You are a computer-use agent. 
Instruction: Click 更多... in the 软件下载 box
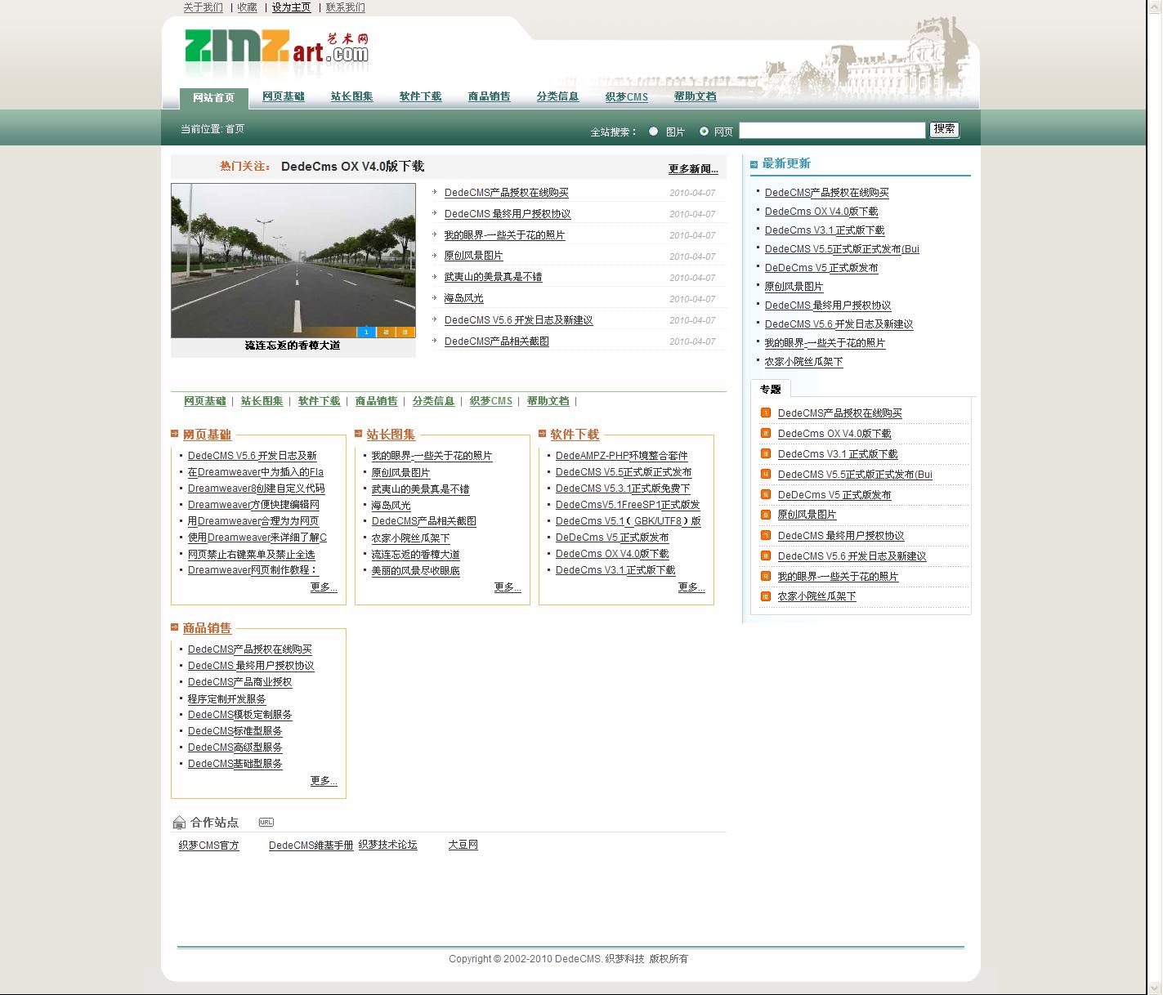691,587
